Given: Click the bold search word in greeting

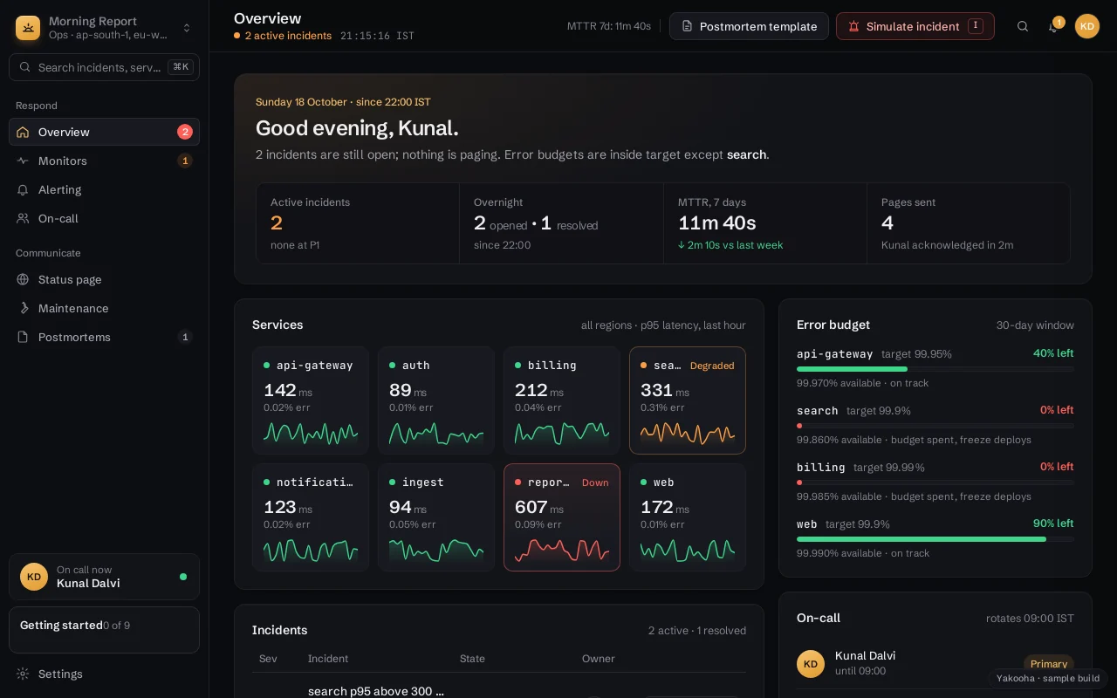Looking at the screenshot, I should pyautogui.click(x=746, y=154).
